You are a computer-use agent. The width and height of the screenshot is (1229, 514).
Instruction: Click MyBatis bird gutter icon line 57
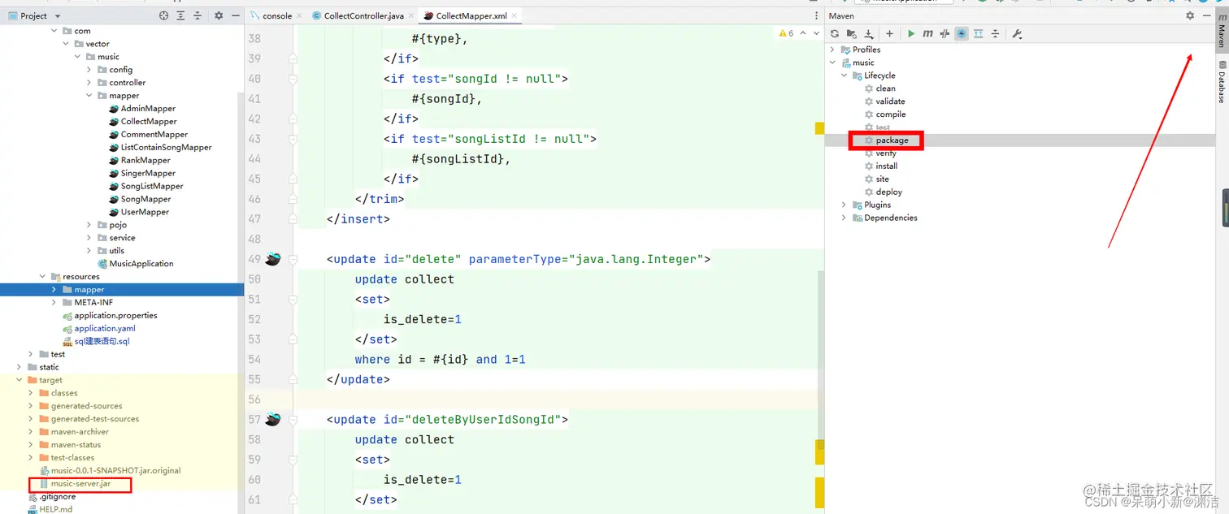coord(272,419)
